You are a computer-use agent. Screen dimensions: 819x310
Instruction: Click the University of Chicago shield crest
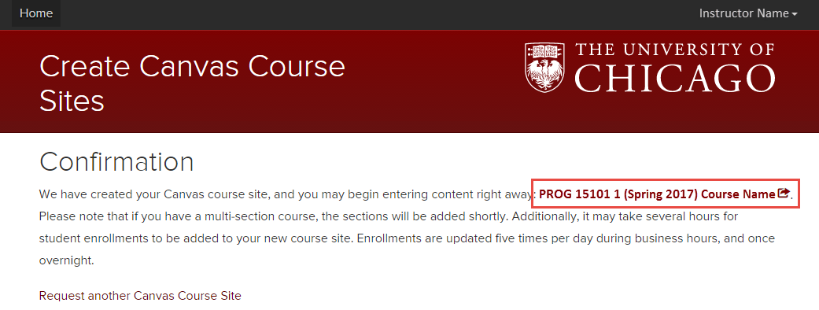(x=544, y=68)
